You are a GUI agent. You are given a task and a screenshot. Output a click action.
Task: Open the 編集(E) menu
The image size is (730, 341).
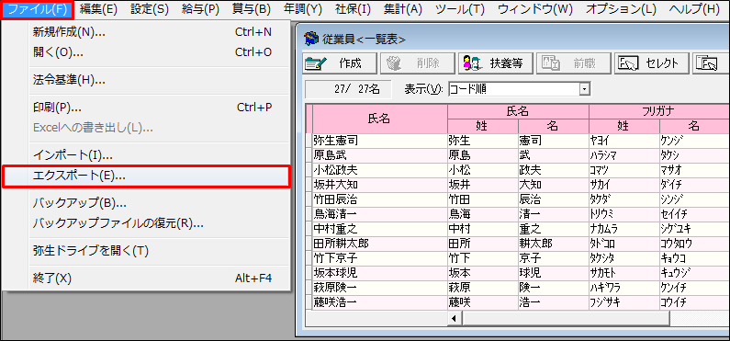pyautogui.click(x=98, y=9)
